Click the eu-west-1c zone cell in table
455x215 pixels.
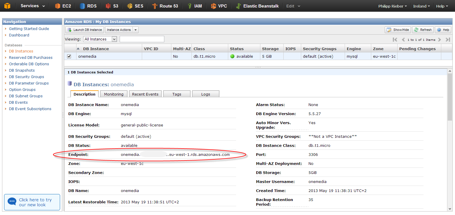(384, 56)
